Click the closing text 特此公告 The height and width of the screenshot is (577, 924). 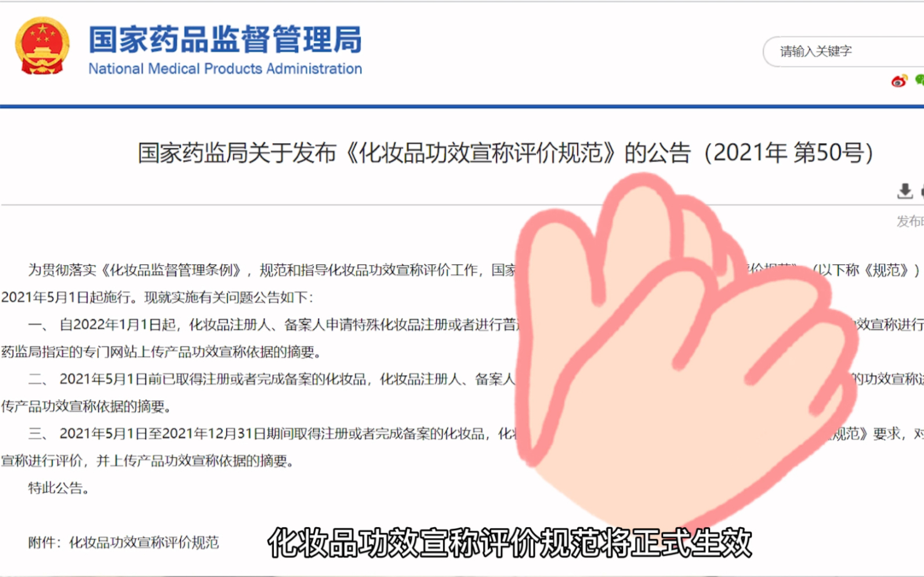[59, 488]
